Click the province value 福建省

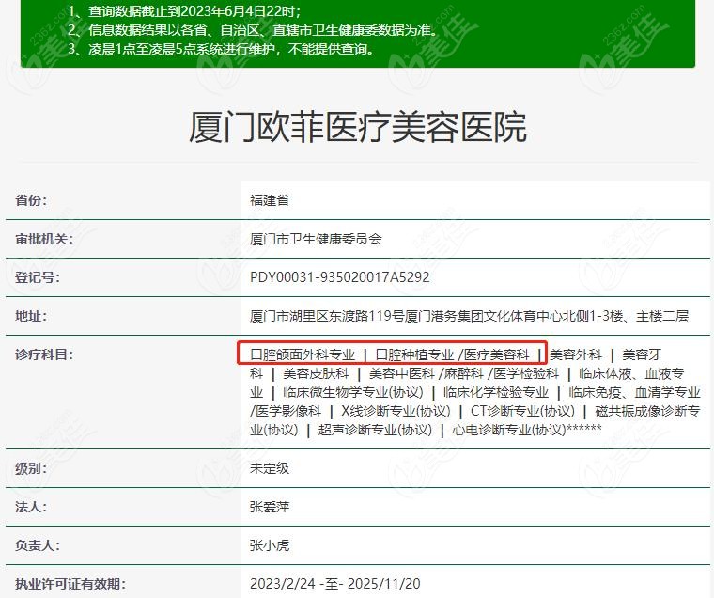pyautogui.click(x=269, y=200)
